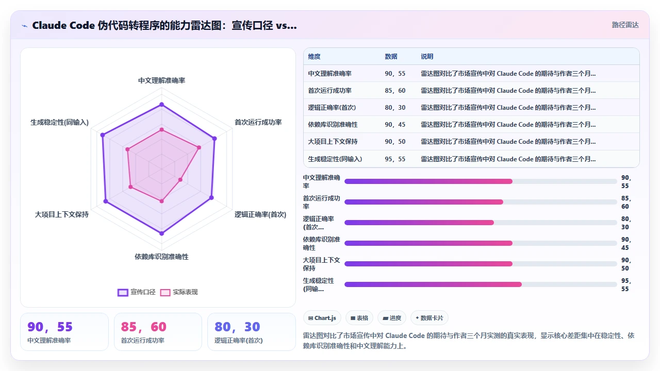The width and height of the screenshot is (660, 371).
Task: Click the 大项目上下文保持 progress bar
Action: pos(481,264)
